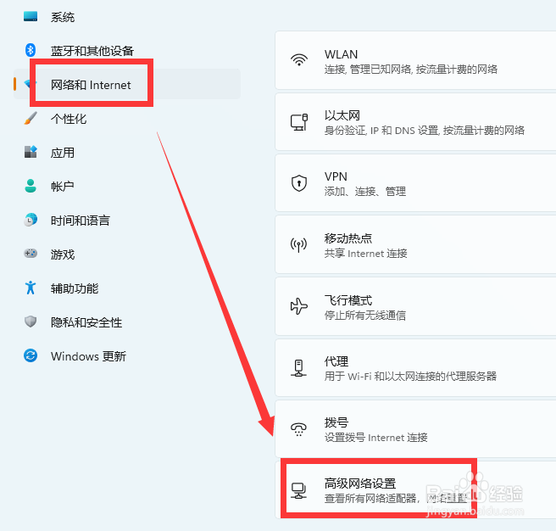Click the Accessibility figure icon
The image size is (556, 531).
click(x=31, y=288)
